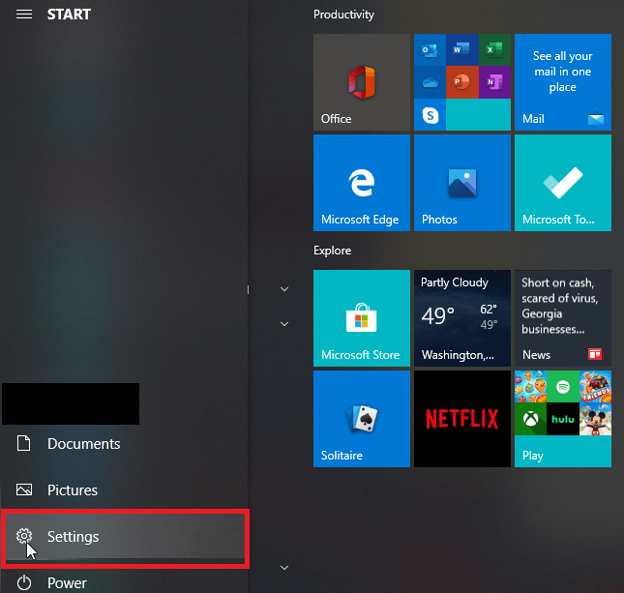Image resolution: width=624 pixels, height=593 pixels.
Task: Expand the topmost chevron in app list
Action: (x=284, y=289)
